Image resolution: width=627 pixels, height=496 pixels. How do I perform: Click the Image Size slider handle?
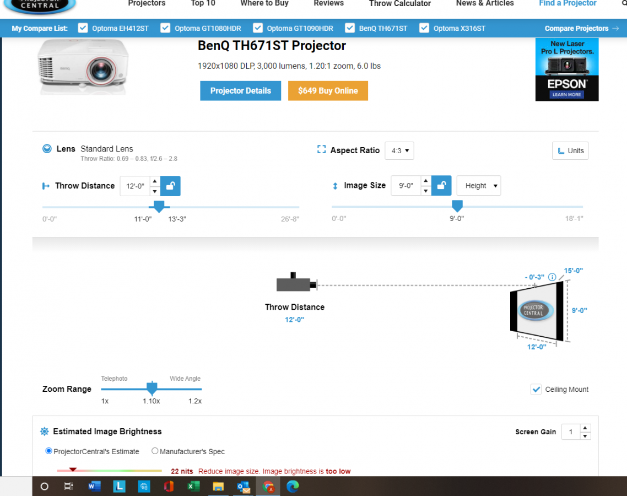[x=457, y=206]
